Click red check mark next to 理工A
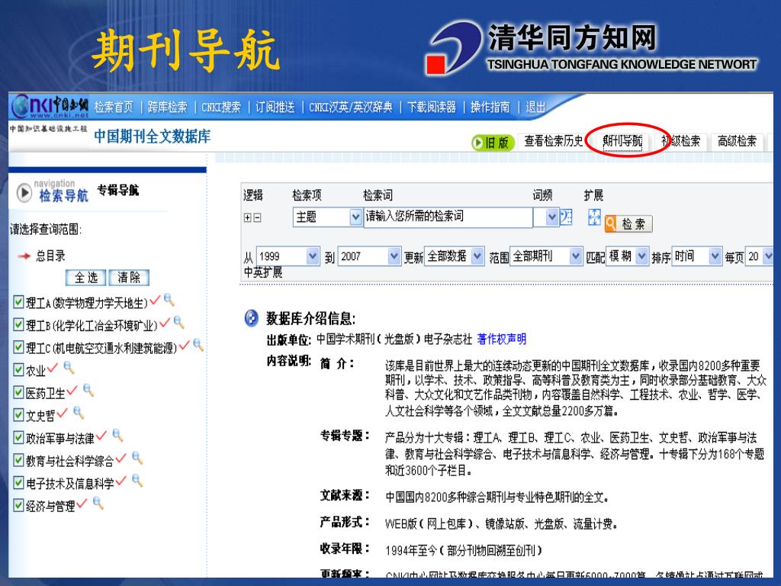This screenshot has width=781, height=586. [x=155, y=300]
